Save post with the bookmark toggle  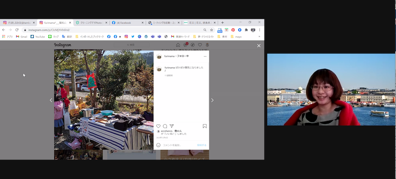(x=205, y=126)
